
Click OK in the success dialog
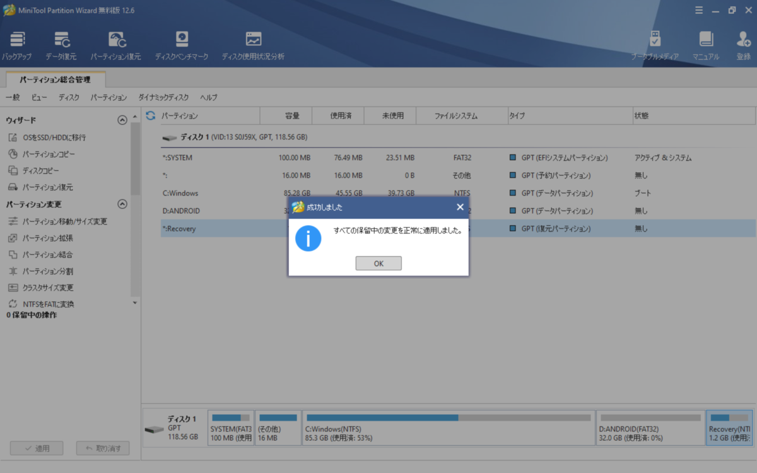point(378,264)
